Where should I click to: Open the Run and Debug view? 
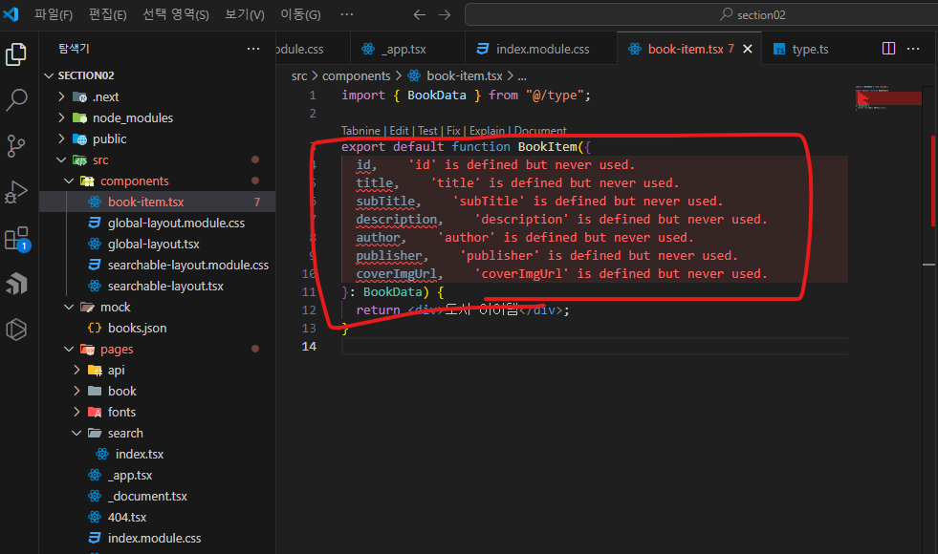tap(16, 192)
